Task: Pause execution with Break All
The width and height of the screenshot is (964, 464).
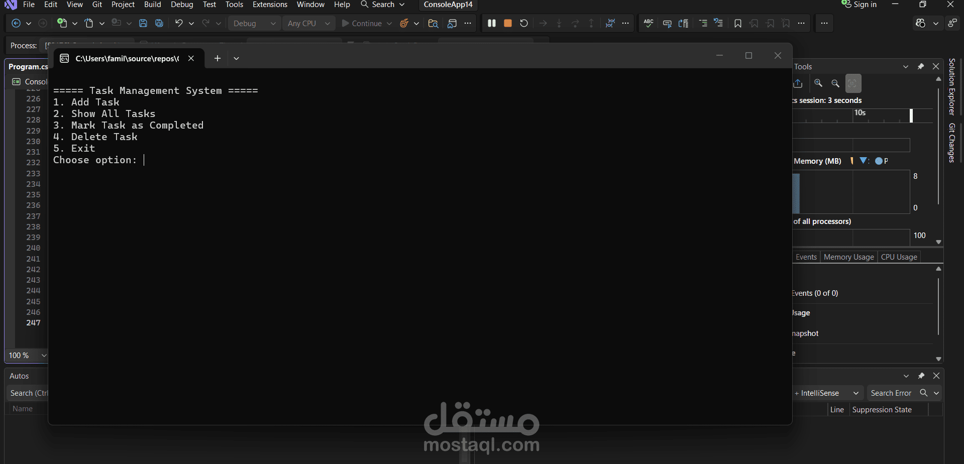Action: 491,23
